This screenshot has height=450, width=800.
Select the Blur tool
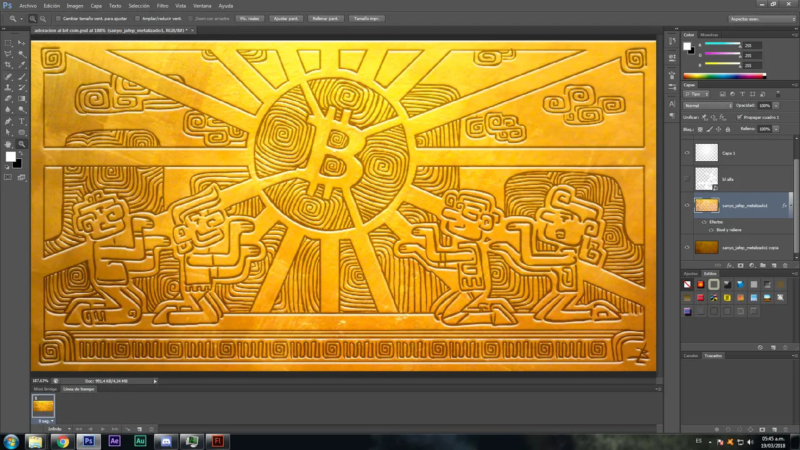(8, 110)
